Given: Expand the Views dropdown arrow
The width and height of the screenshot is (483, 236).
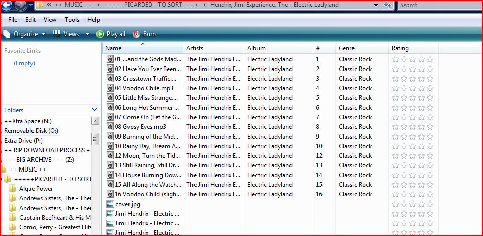Looking at the screenshot, I should [87, 34].
